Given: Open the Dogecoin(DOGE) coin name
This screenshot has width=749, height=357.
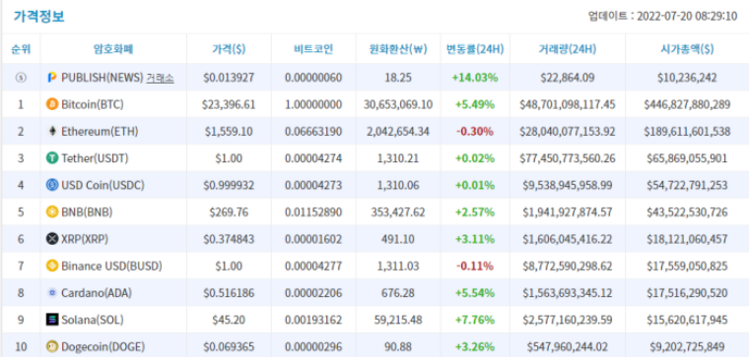Looking at the screenshot, I should (103, 347).
